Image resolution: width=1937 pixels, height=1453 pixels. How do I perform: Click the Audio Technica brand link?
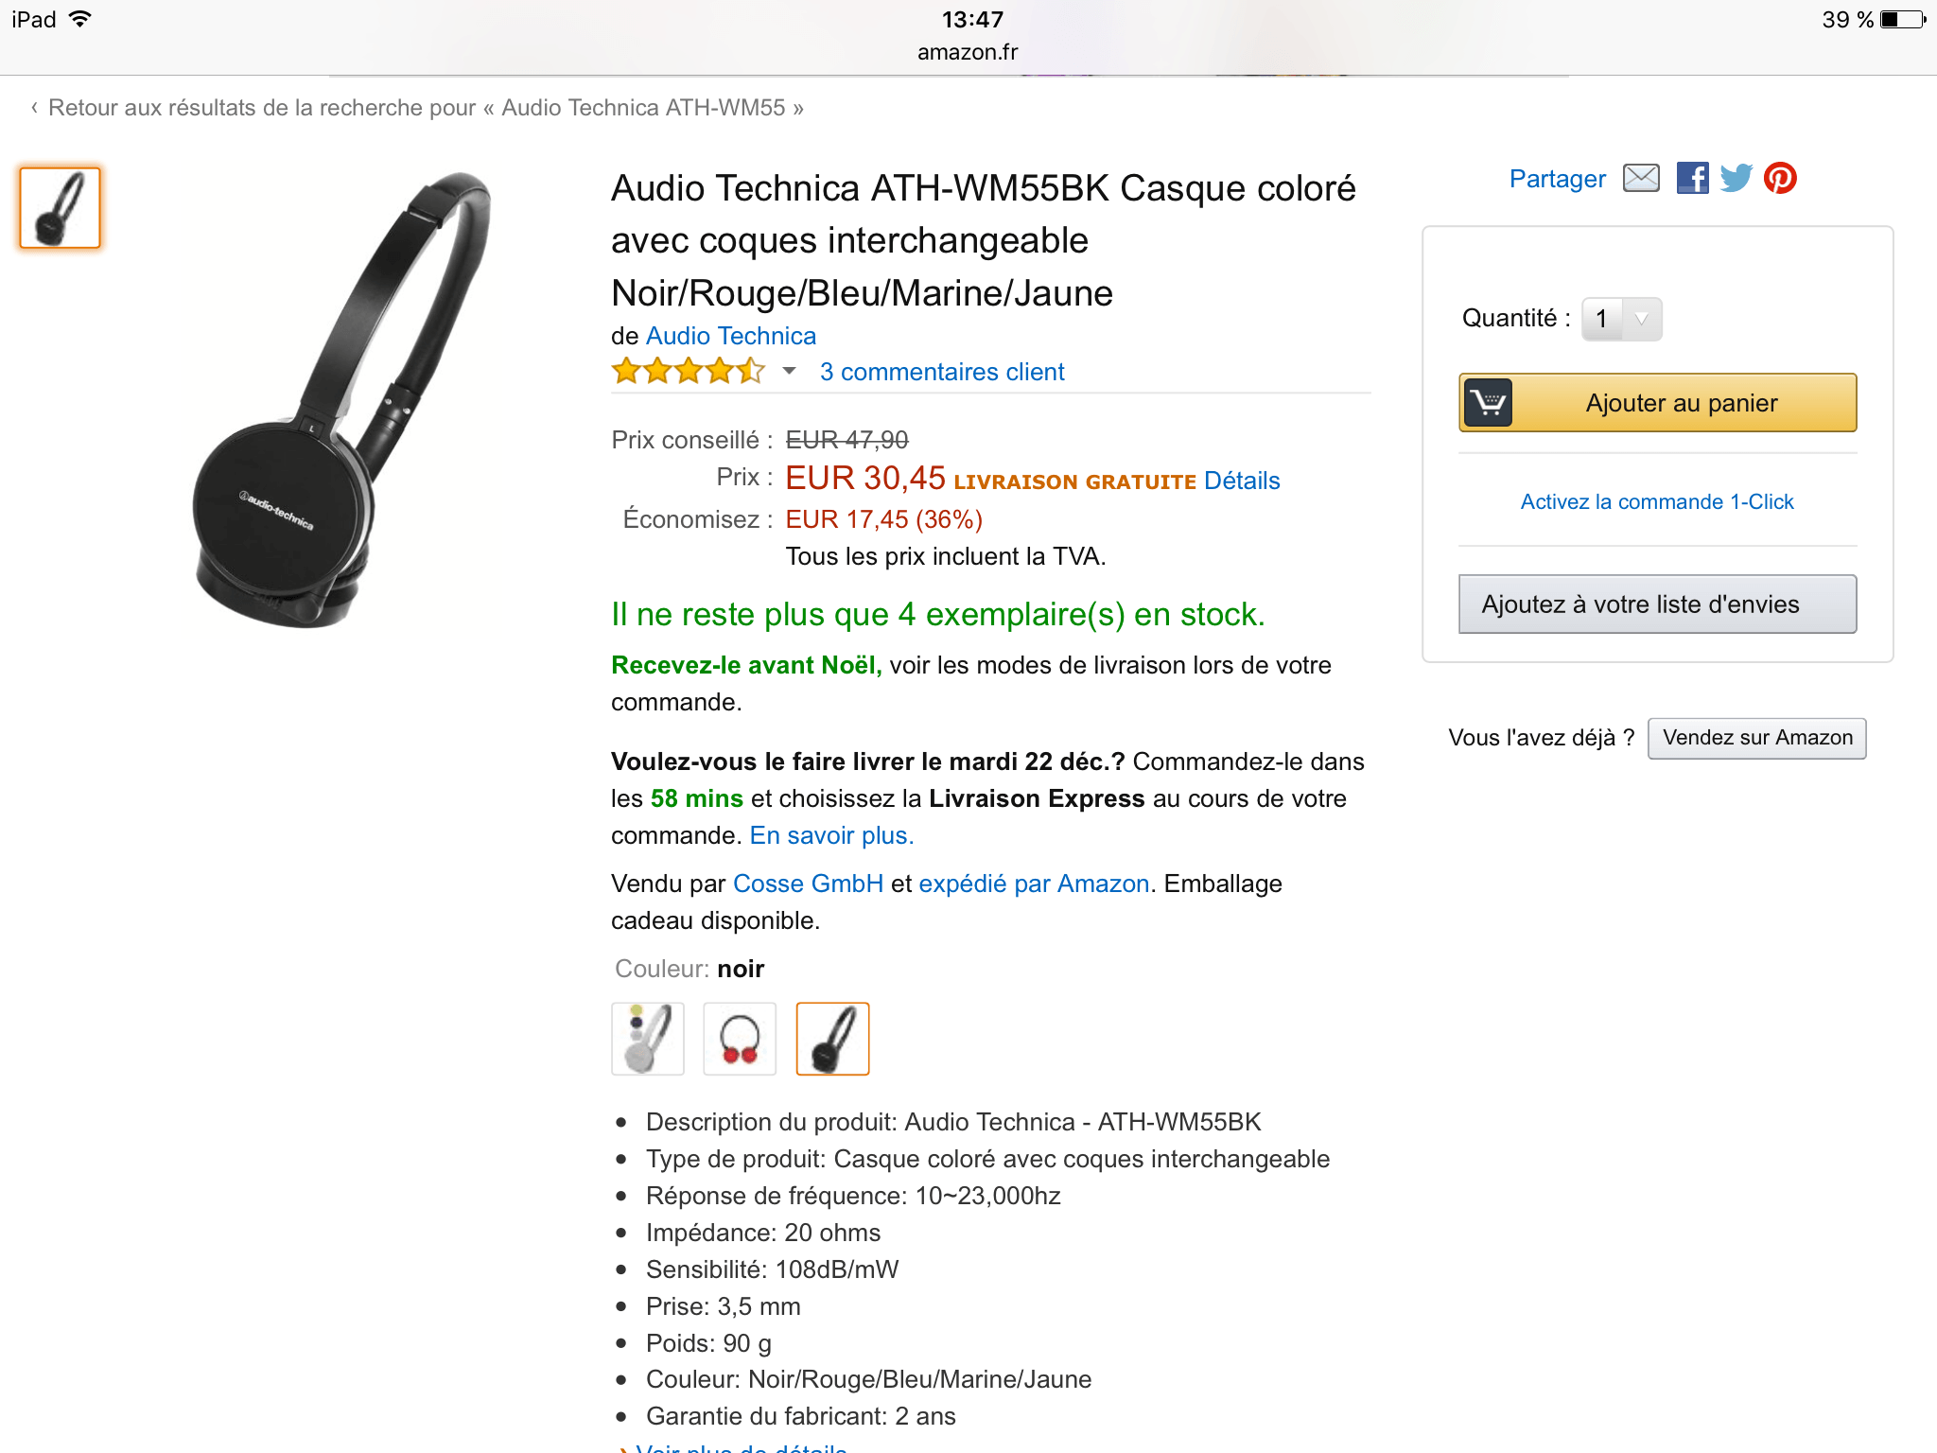pyautogui.click(x=730, y=336)
